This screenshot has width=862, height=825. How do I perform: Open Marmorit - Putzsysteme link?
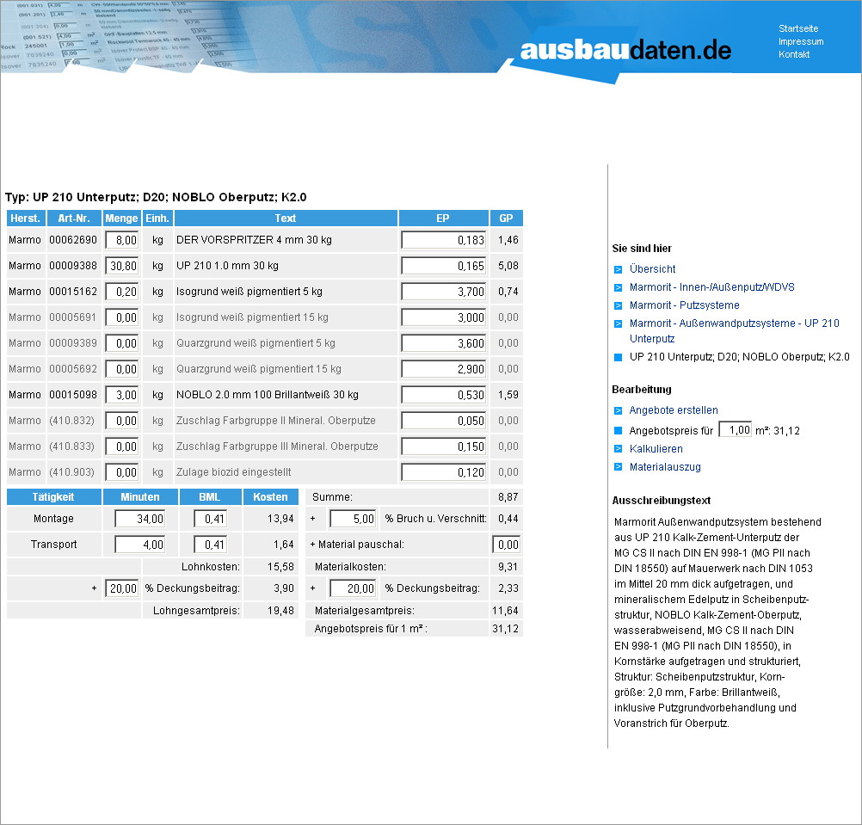pyautogui.click(x=685, y=305)
